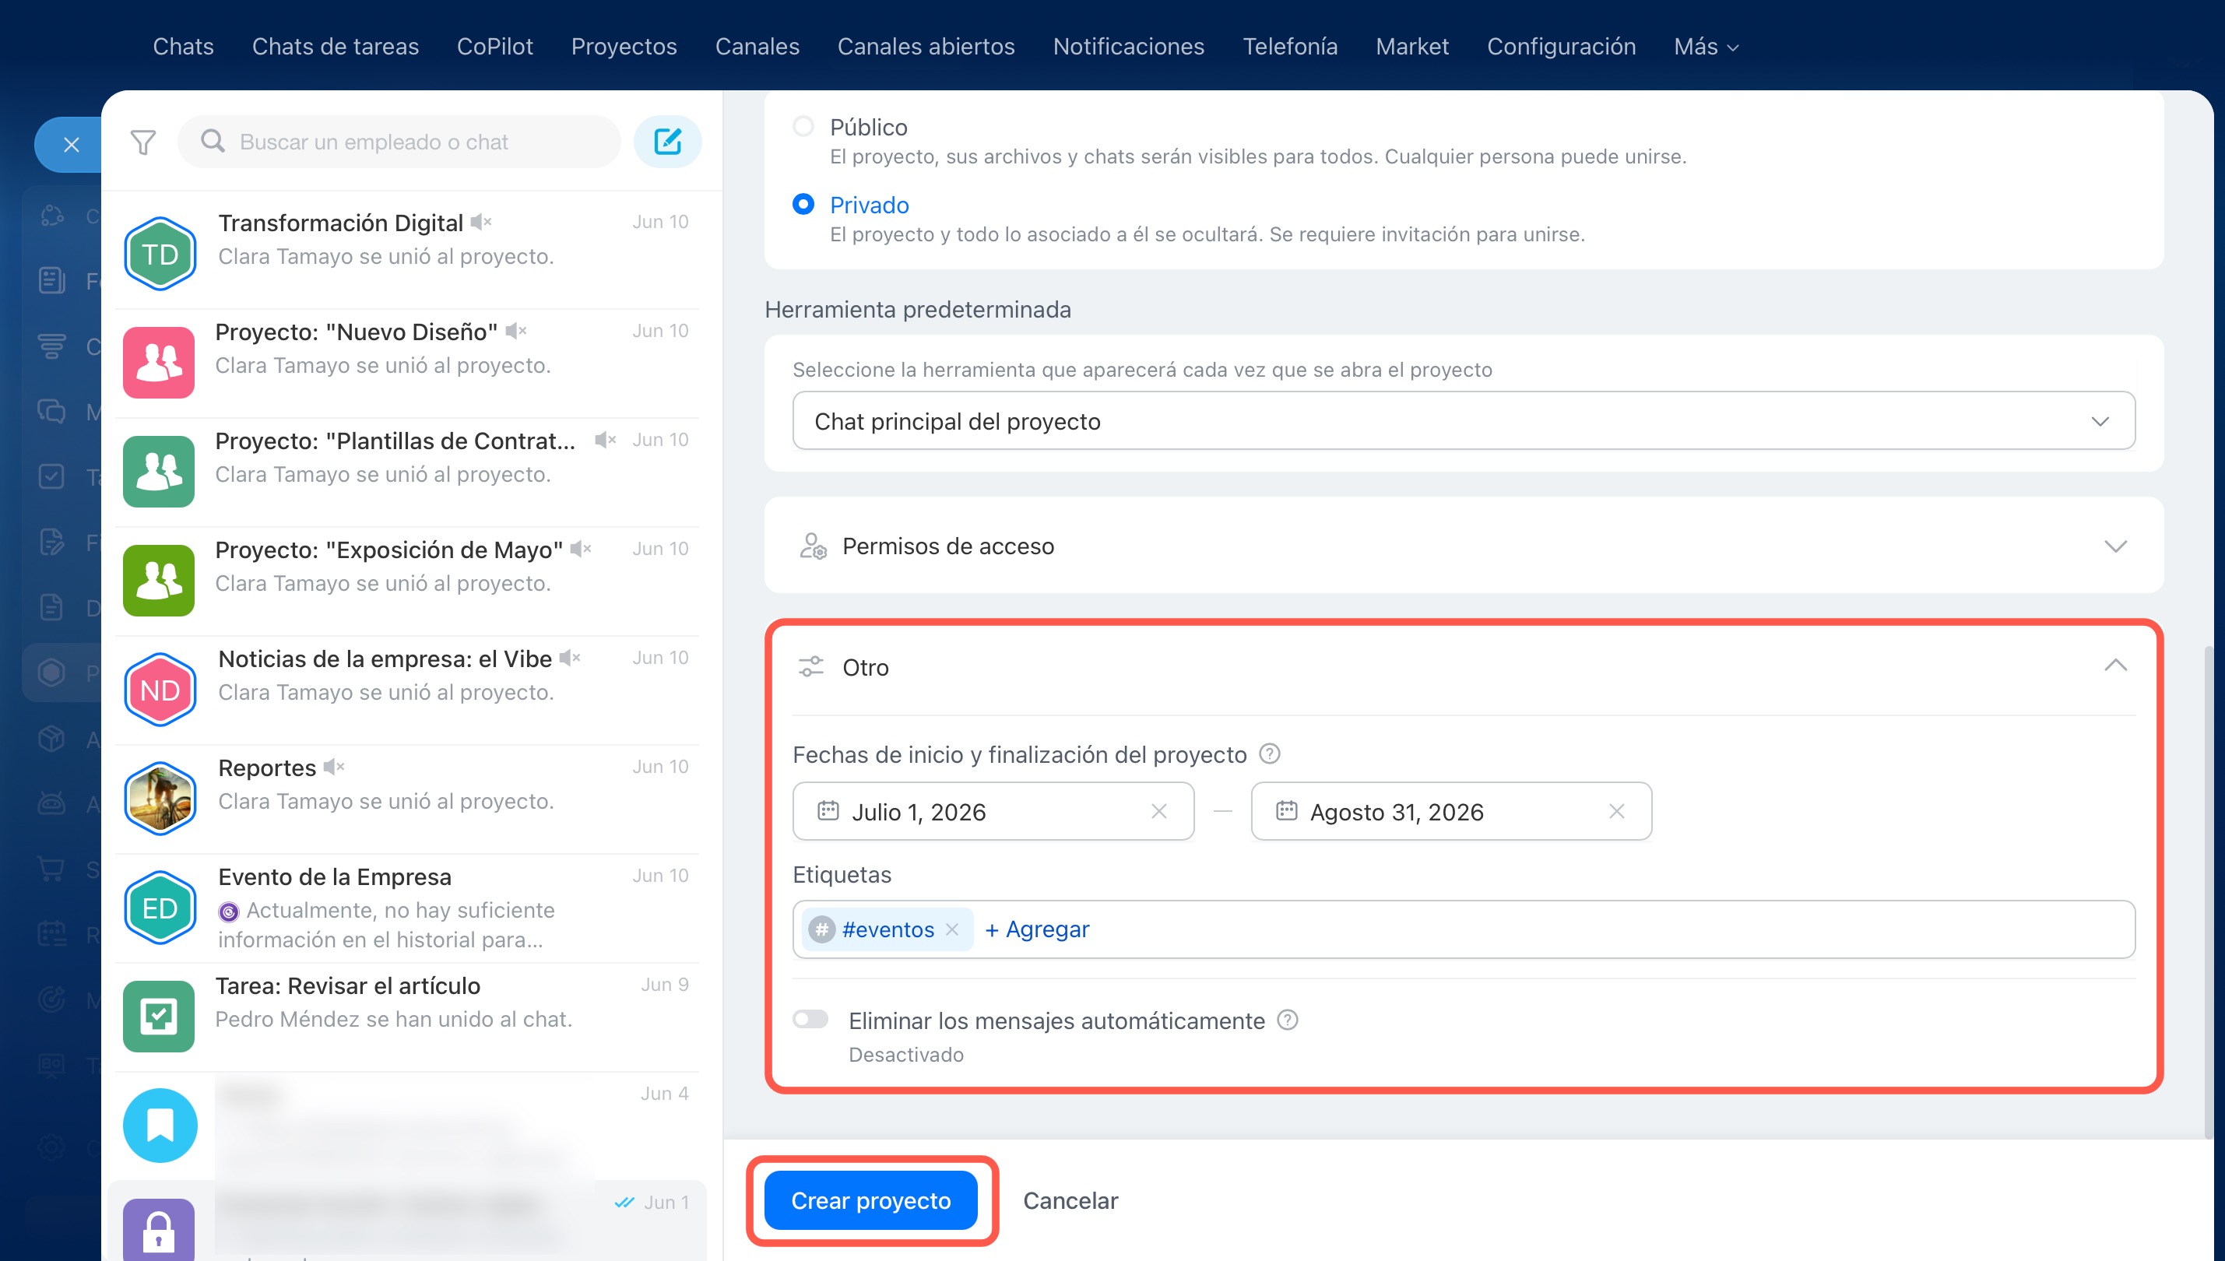
Task: Click the calendar icon in start date field
Action: click(x=828, y=812)
